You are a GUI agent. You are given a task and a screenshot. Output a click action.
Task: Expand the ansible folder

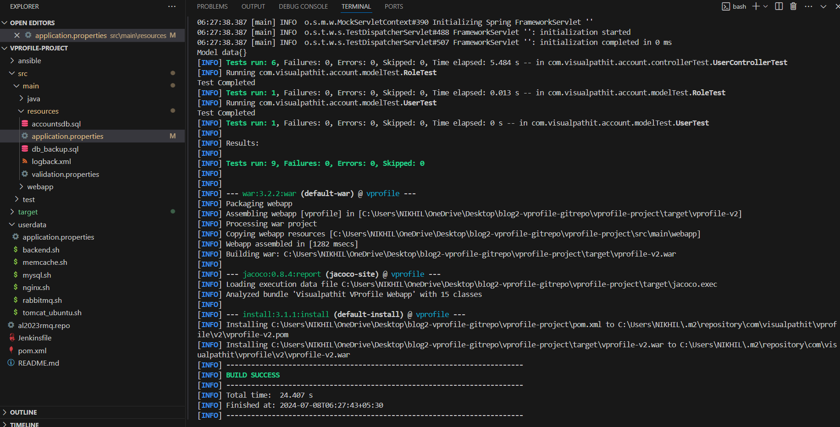[12, 60]
